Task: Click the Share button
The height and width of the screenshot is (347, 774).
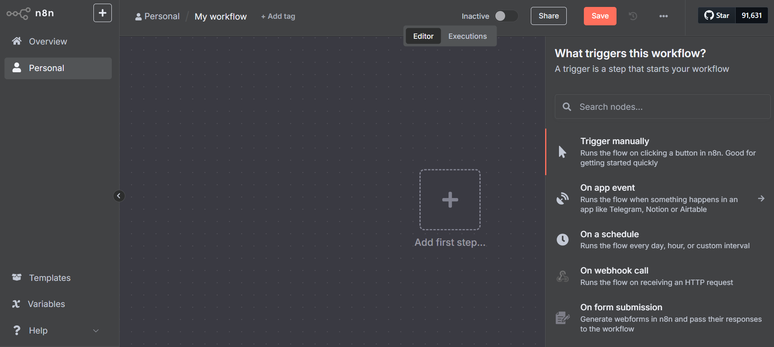Action: [548, 16]
